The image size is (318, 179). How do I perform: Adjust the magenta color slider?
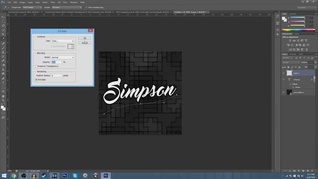pyautogui.click(x=298, y=21)
